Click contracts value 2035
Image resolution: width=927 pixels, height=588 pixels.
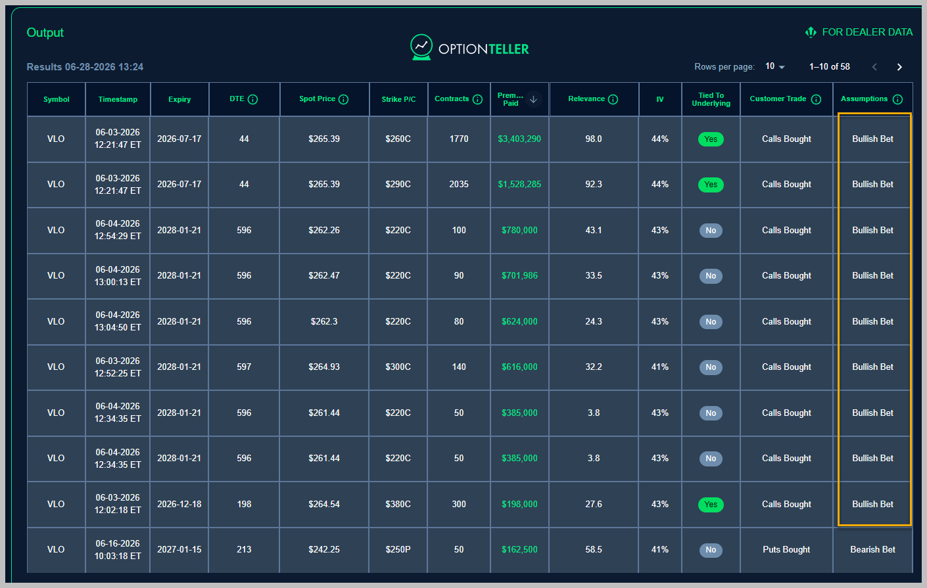click(x=459, y=184)
